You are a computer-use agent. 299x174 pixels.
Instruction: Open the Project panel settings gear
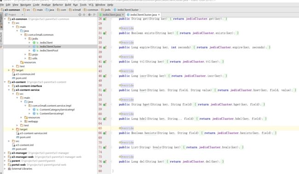tap(89, 15)
